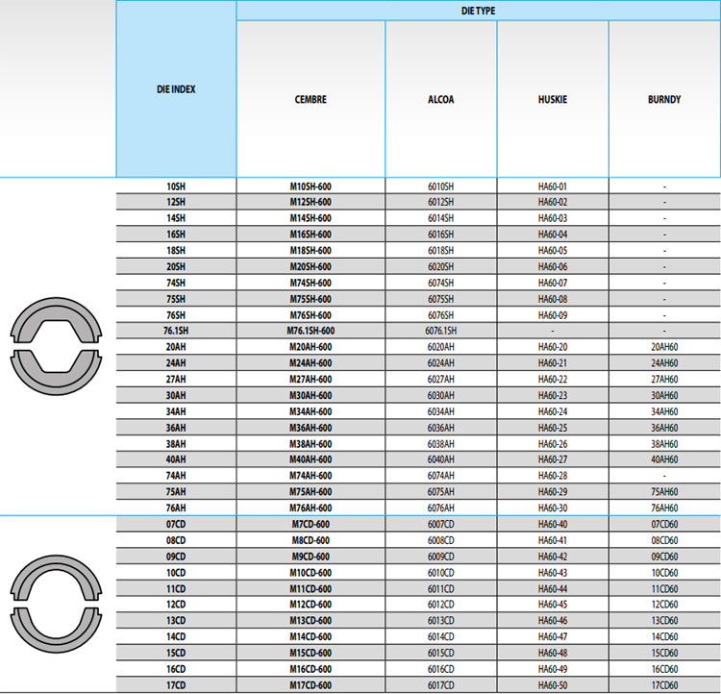Click Alcoa cell 6015CD

441,653
